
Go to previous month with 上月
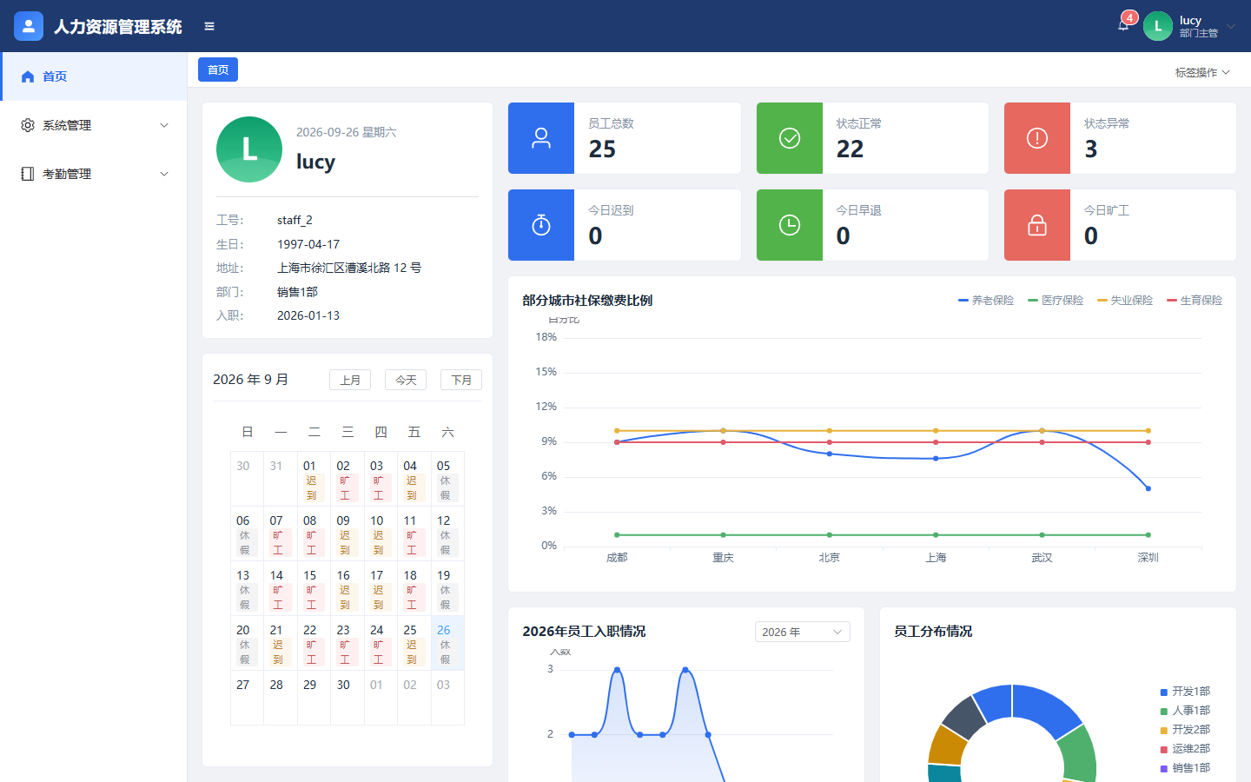tap(350, 380)
